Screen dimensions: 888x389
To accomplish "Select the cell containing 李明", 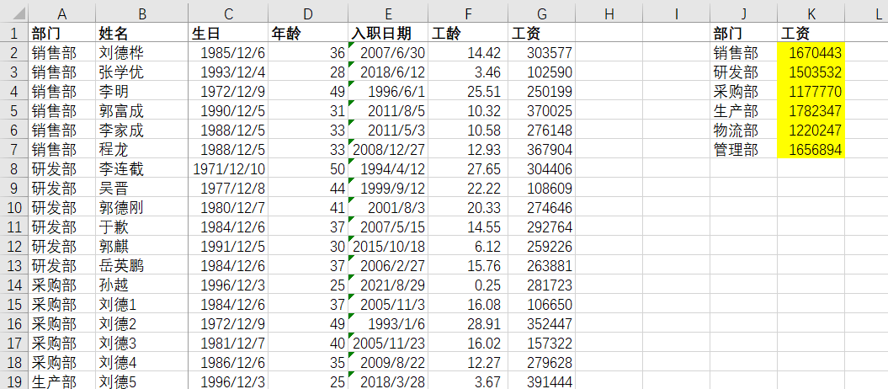I will [142, 92].
